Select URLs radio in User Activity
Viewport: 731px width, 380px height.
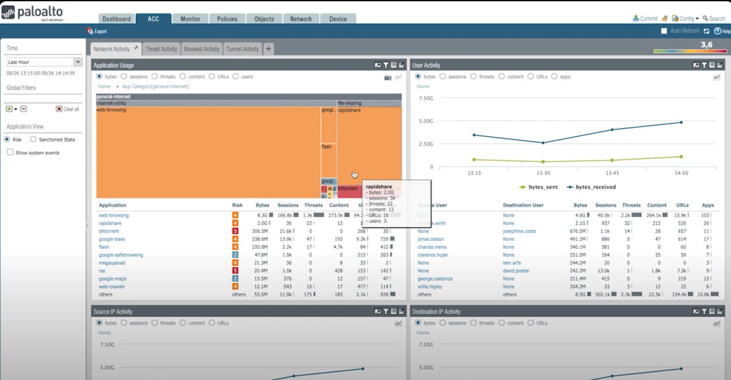pyautogui.click(x=531, y=77)
